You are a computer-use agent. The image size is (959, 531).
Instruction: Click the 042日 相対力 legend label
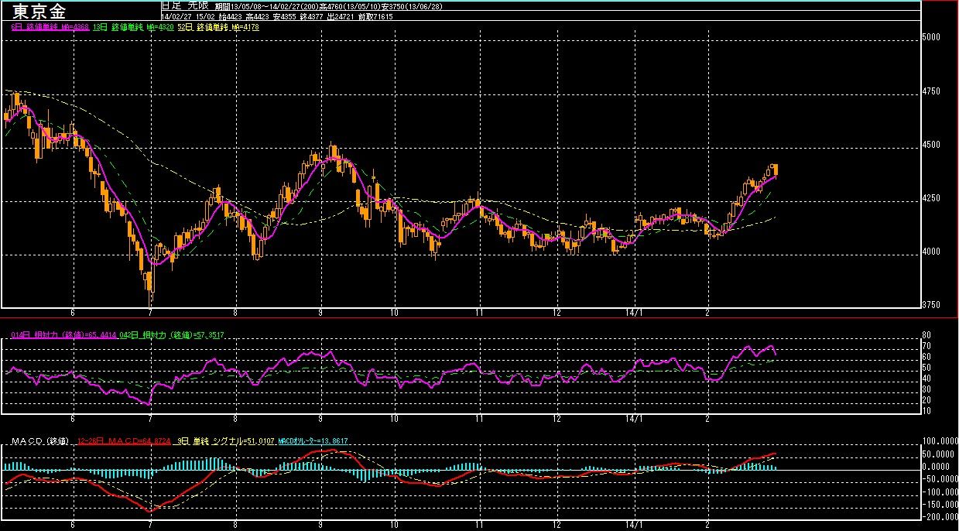point(173,334)
